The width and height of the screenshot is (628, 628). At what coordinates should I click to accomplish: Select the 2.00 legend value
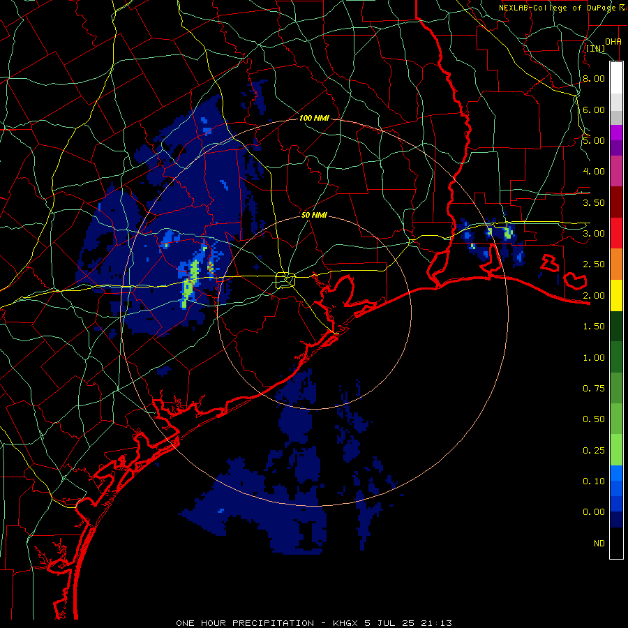pyautogui.click(x=594, y=296)
